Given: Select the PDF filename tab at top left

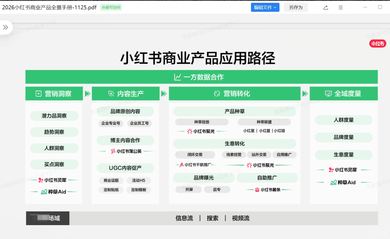Looking at the screenshot, I should pyautogui.click(x=49, y=7).
